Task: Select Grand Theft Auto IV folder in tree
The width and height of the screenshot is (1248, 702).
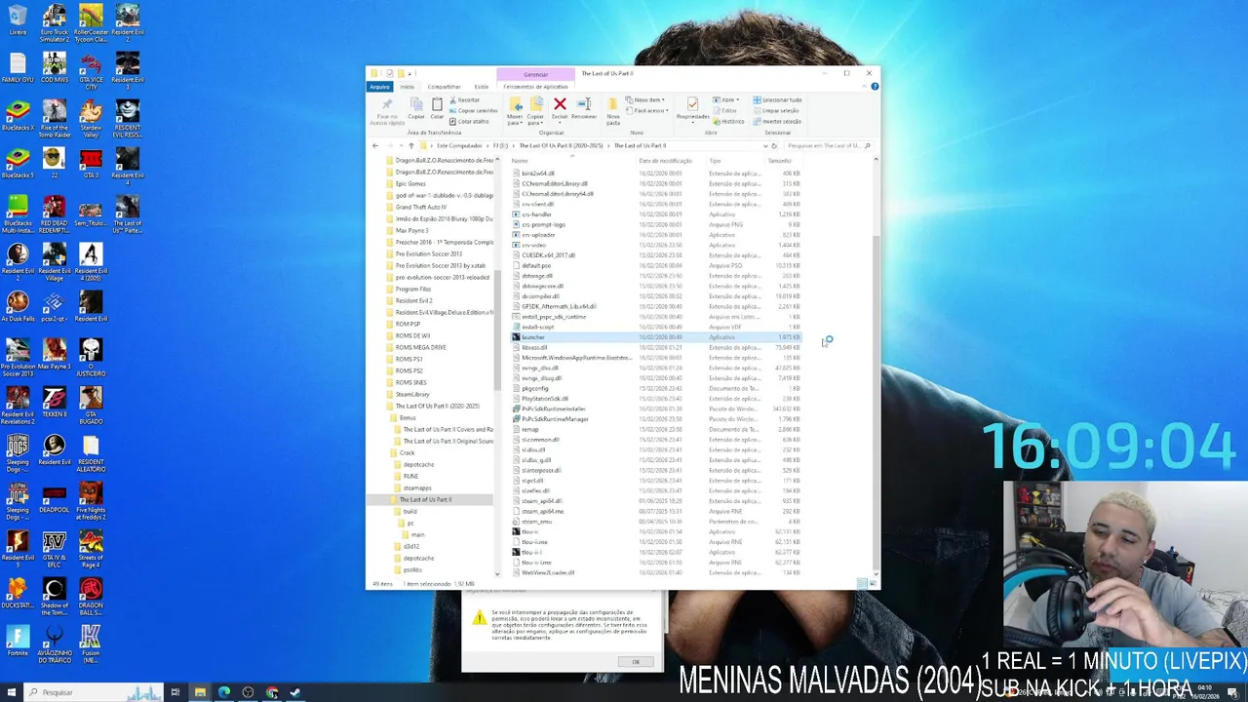Action: [x=420, y=207]
